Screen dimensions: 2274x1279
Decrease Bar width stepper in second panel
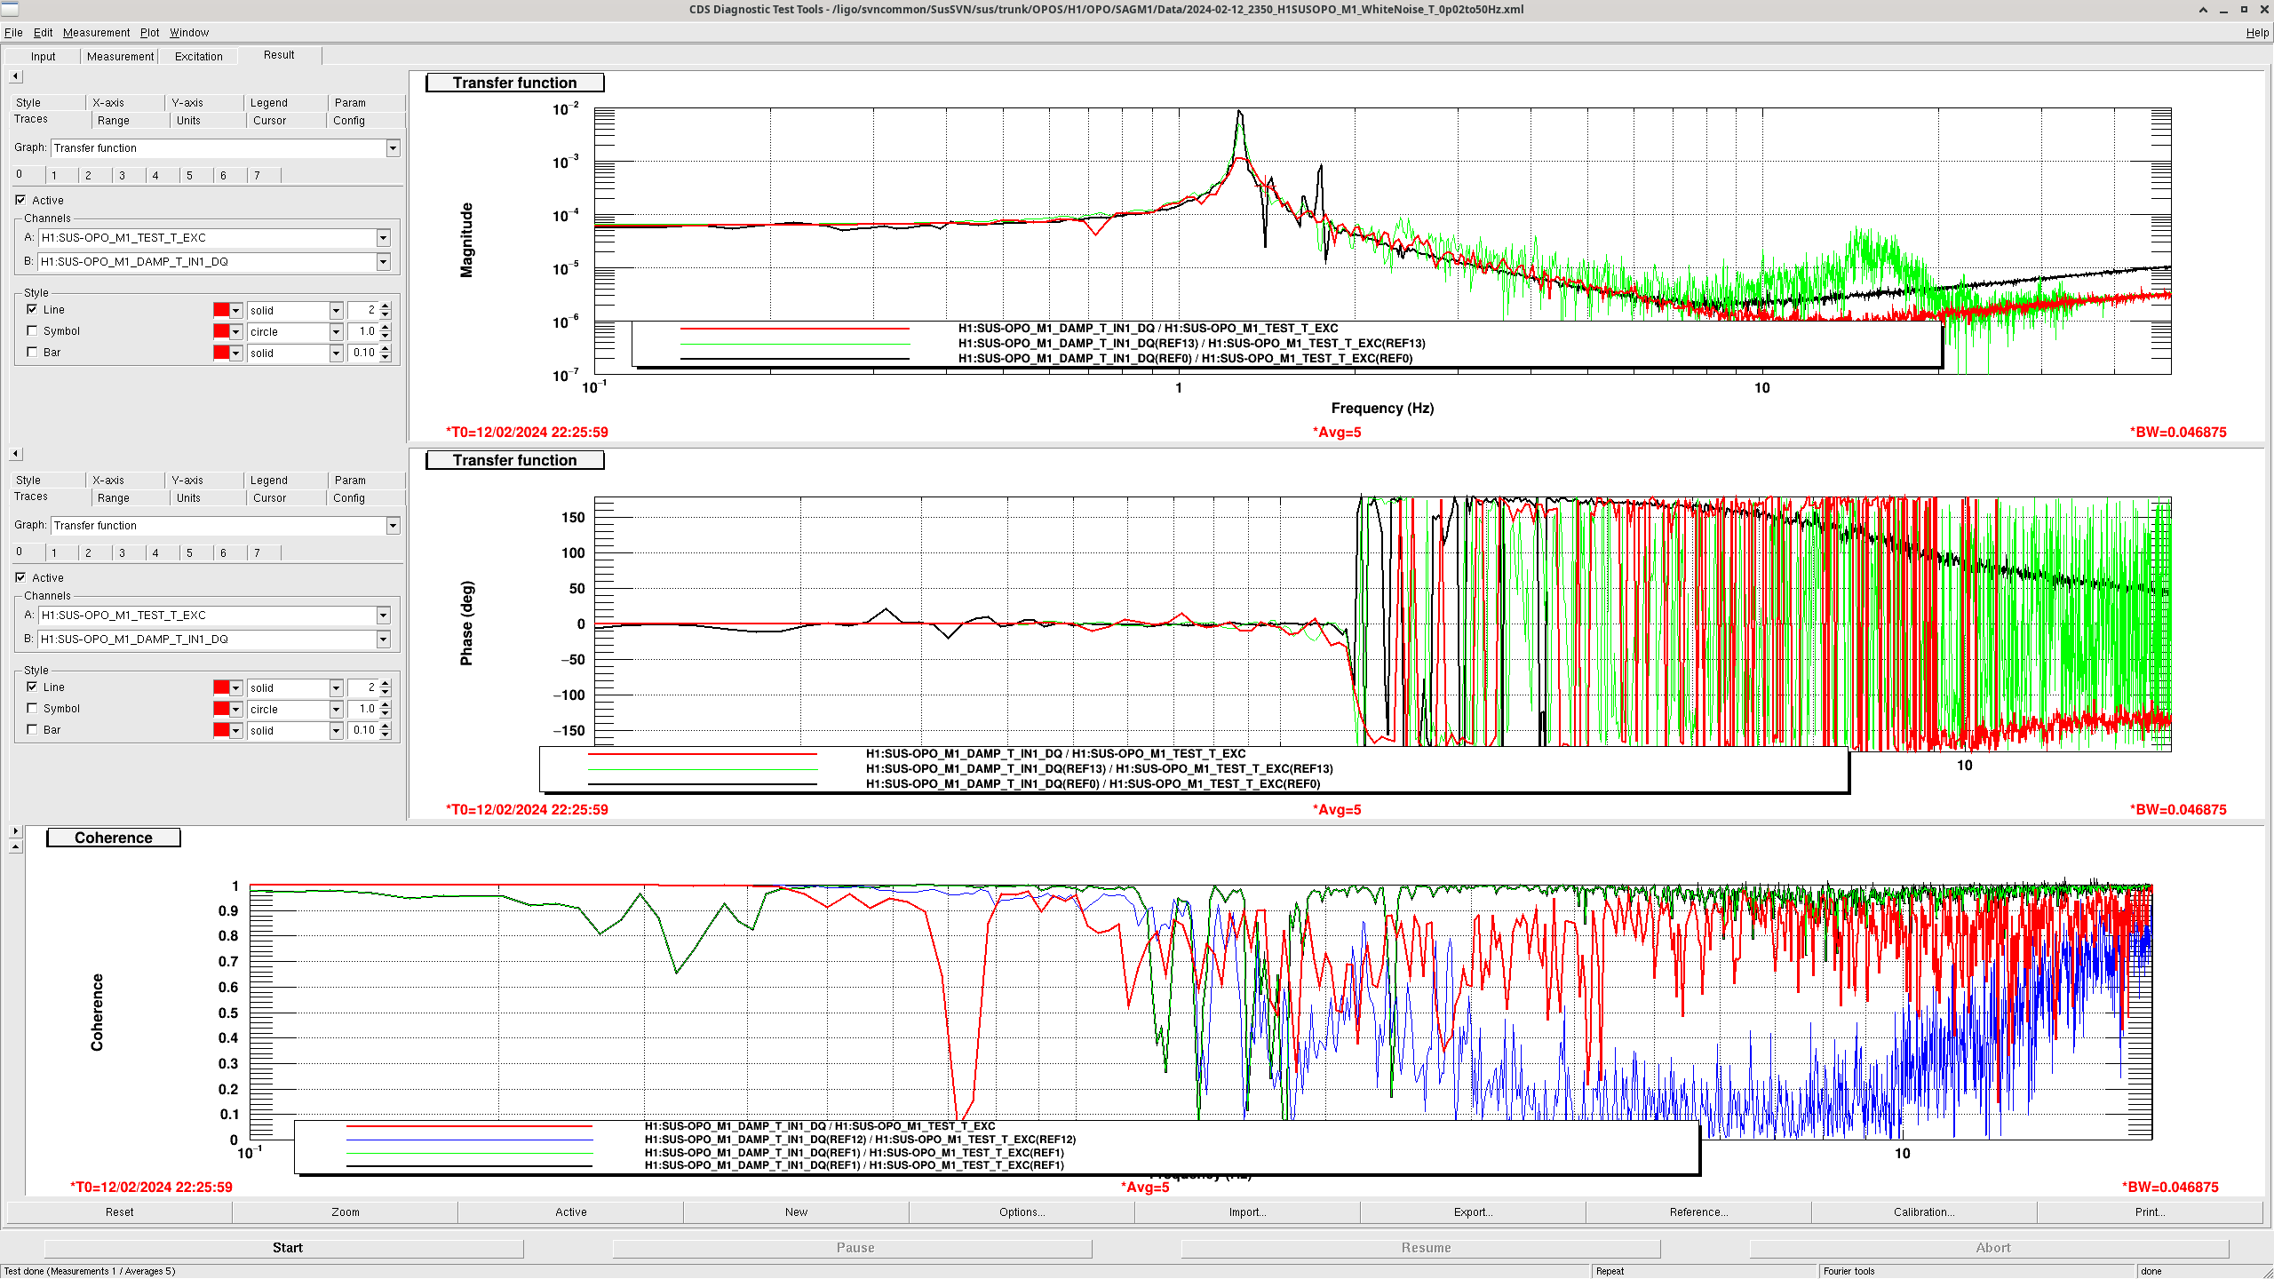(386, 735)
